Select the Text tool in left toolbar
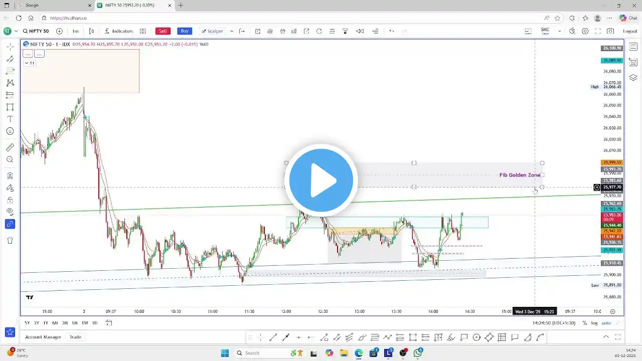Viewport: 642px width, 361px height. pos(10,119)
